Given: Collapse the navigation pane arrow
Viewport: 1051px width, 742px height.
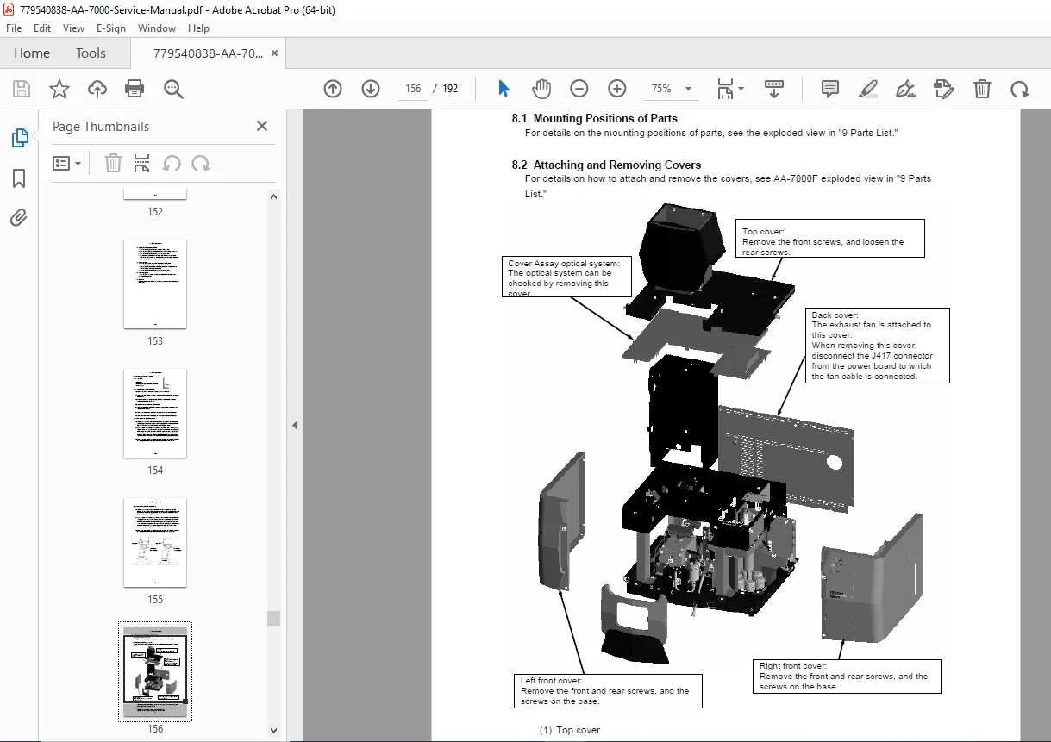Looking at the screenshot, I should coord(294,425).
